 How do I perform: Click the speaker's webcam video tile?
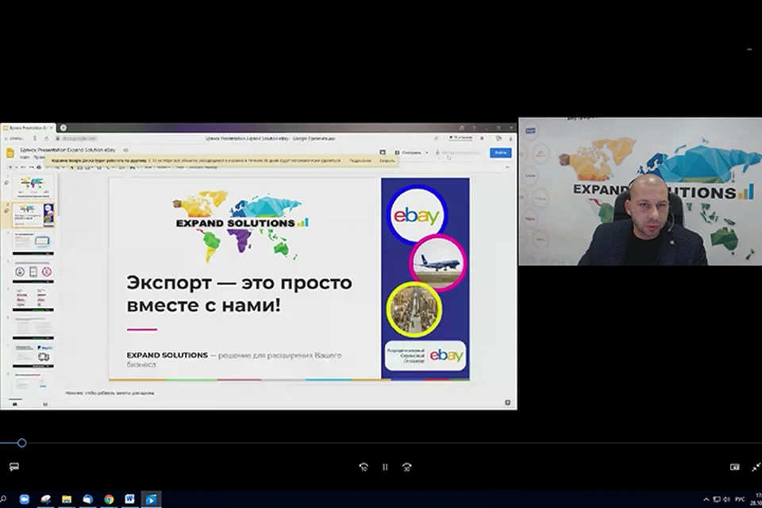tap(640, 191)
